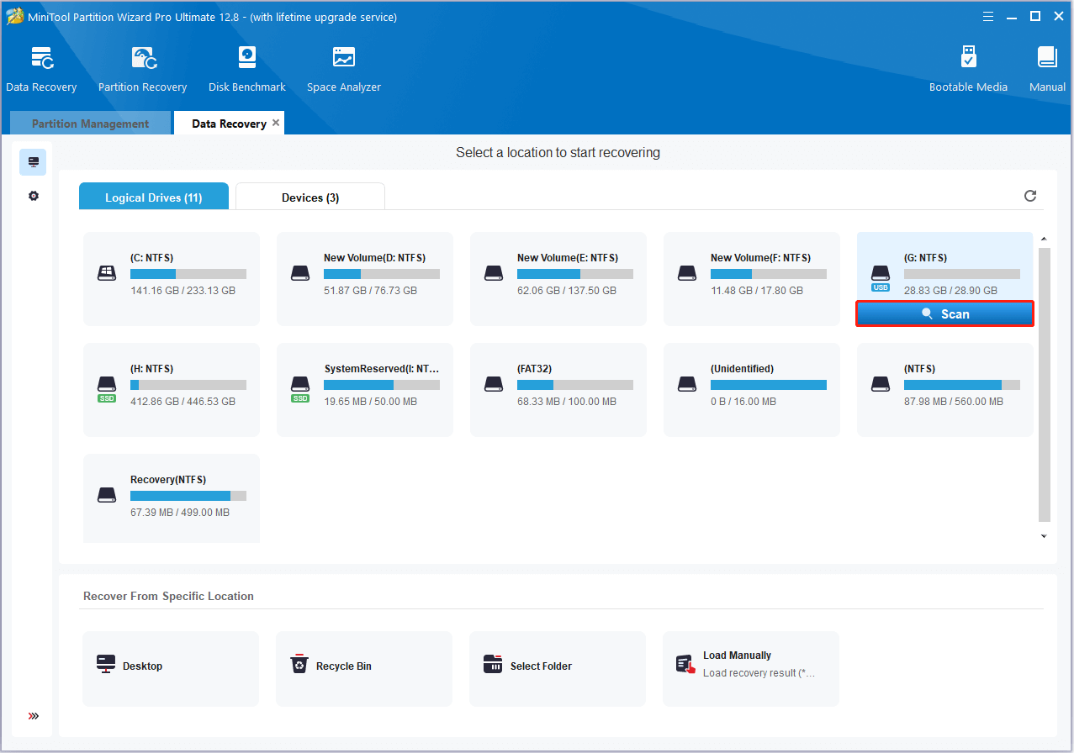Image resolution: width=1074 pixels, height=753 pixels.
Task: Click the "68.33 MB / 100.00 MB" text
Action: pyautogui.click(x=567, y=402)
